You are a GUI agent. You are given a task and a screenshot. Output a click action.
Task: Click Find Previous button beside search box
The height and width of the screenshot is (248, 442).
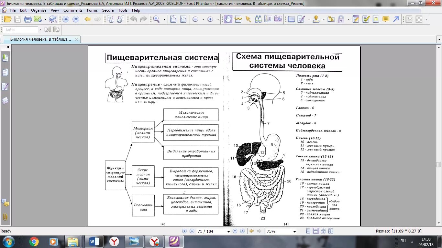(x=48, y=30)
